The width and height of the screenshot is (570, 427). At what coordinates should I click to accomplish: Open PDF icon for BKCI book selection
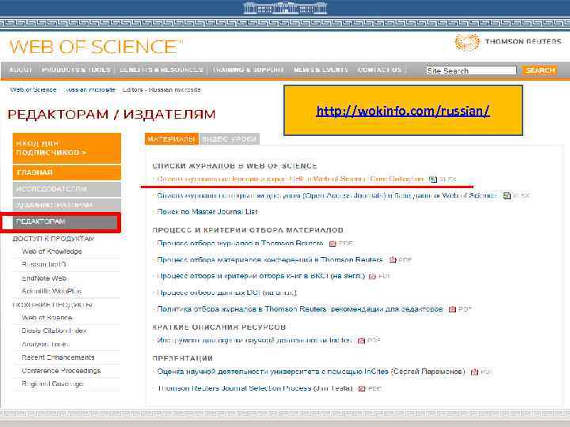tap(372, 276)
